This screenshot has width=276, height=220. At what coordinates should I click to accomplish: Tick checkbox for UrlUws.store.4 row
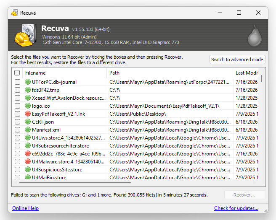click(17, 137)
